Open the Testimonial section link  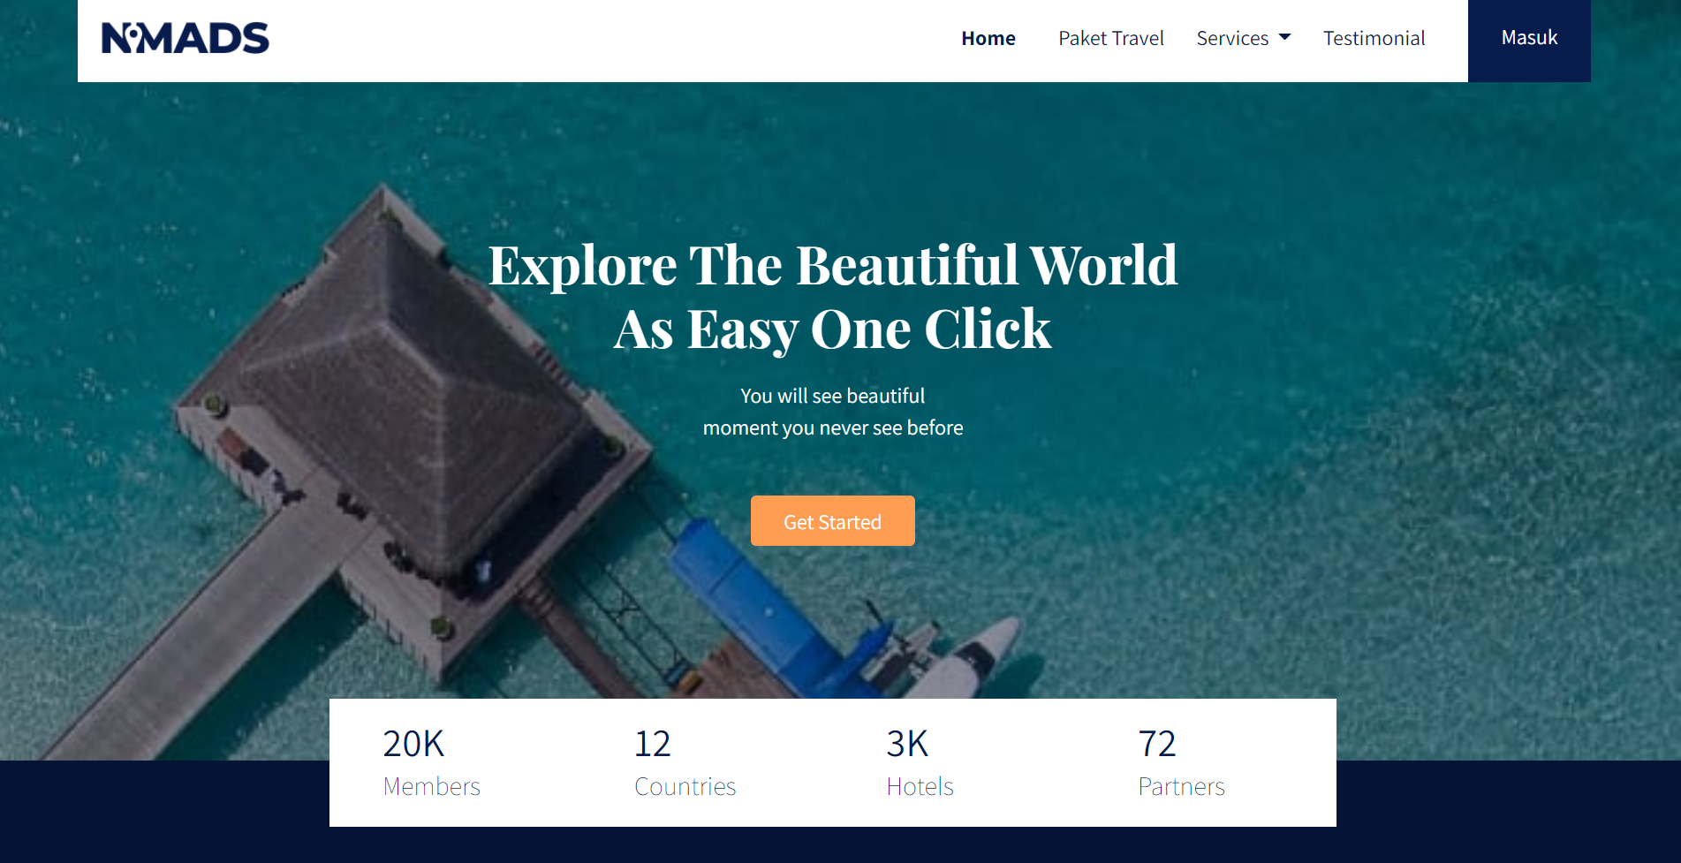point(1374,38)
